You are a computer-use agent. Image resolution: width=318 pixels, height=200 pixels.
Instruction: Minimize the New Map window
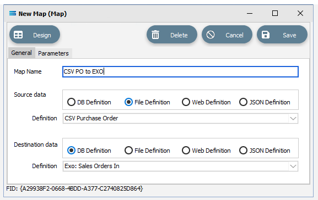tap(250, 14)
